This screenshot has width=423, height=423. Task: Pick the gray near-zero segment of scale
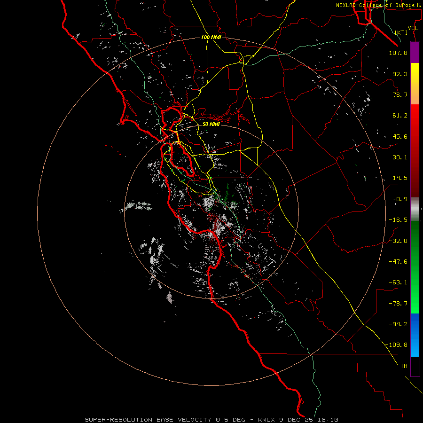click(x=415, y=209)
